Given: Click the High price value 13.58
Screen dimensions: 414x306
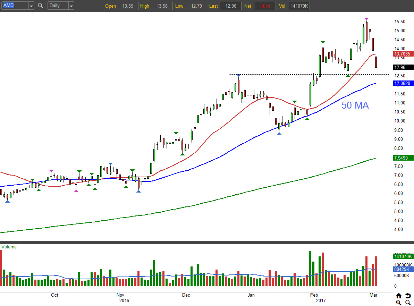Looking at the screenshot, I should coord(162,6).
